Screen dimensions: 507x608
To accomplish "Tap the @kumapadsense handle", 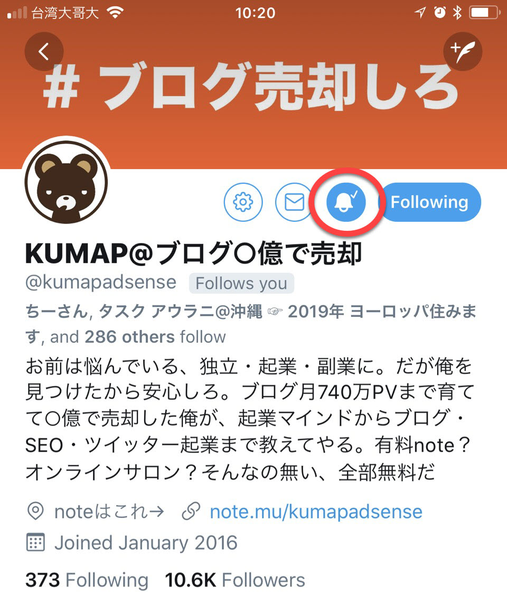I will click(101, 282).
